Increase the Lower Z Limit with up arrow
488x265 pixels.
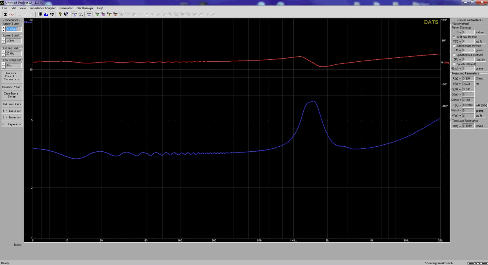tap(3, 39)
